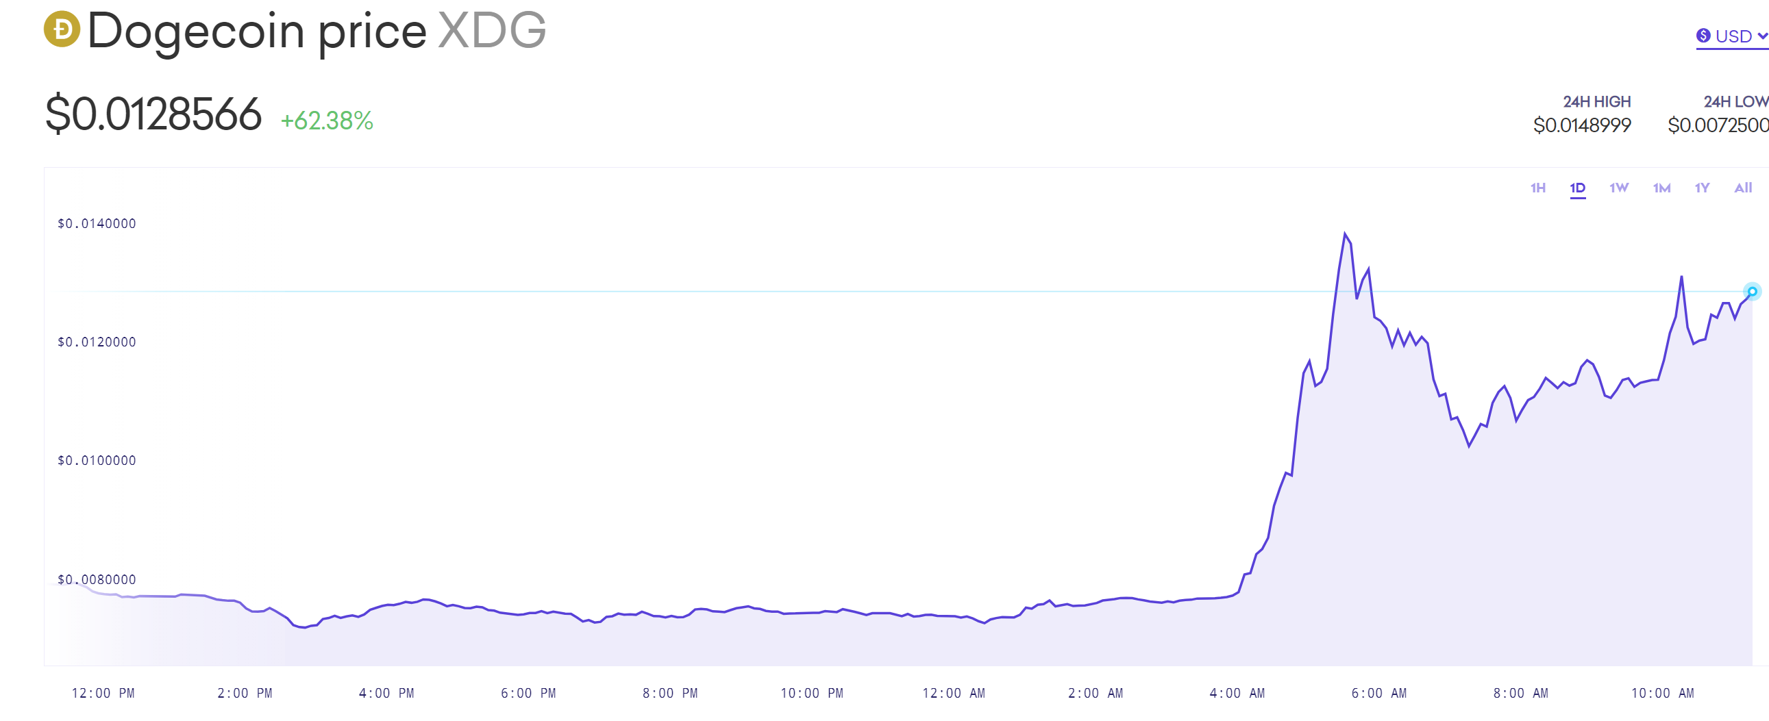Click the current price marker dot

1752,292
